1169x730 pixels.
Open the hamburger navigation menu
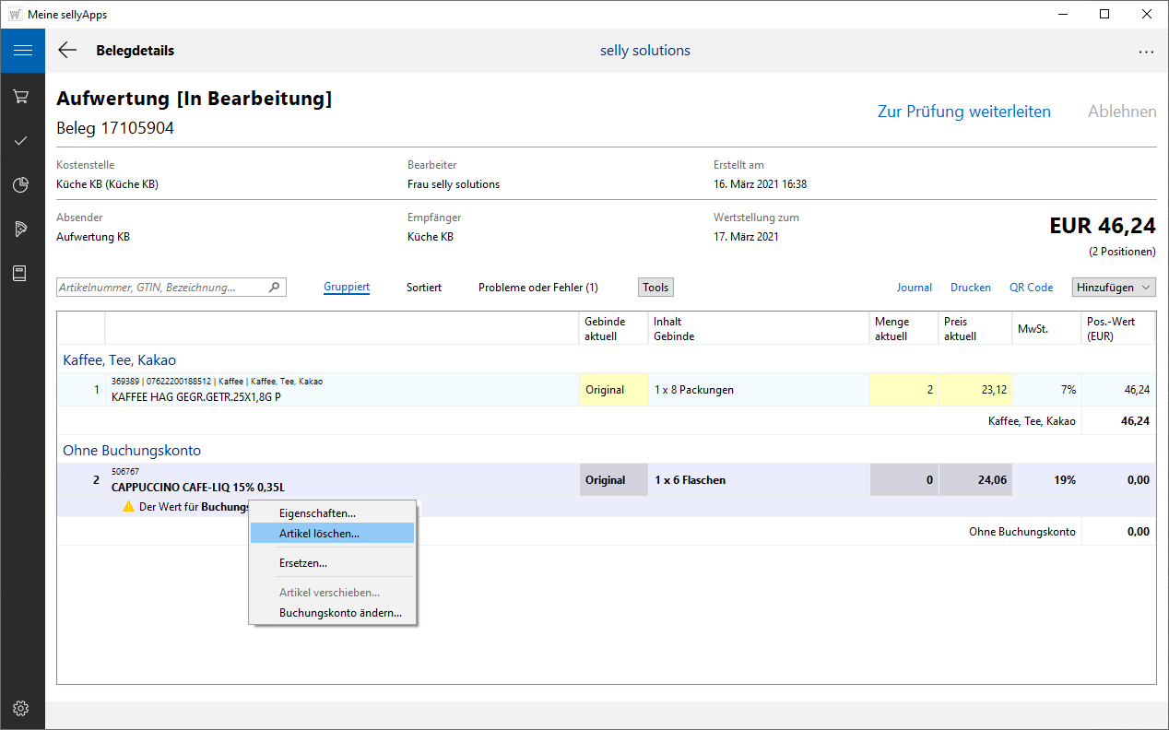pyautogui.click(x=22, y=51)
